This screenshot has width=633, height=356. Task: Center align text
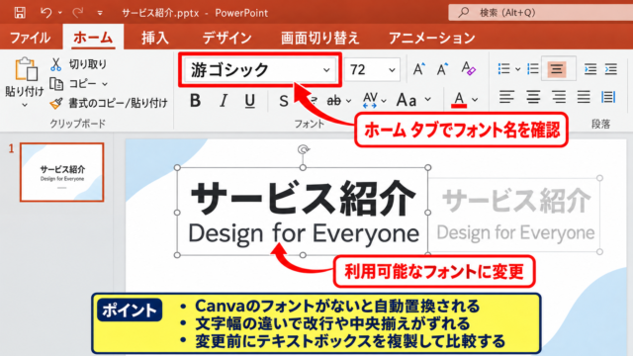(x=533, y=97)
